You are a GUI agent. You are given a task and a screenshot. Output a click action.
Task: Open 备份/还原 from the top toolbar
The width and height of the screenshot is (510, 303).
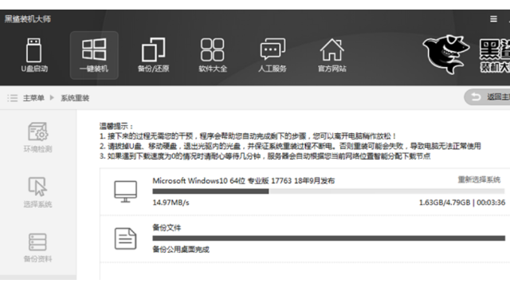click(x=153, y=55)
